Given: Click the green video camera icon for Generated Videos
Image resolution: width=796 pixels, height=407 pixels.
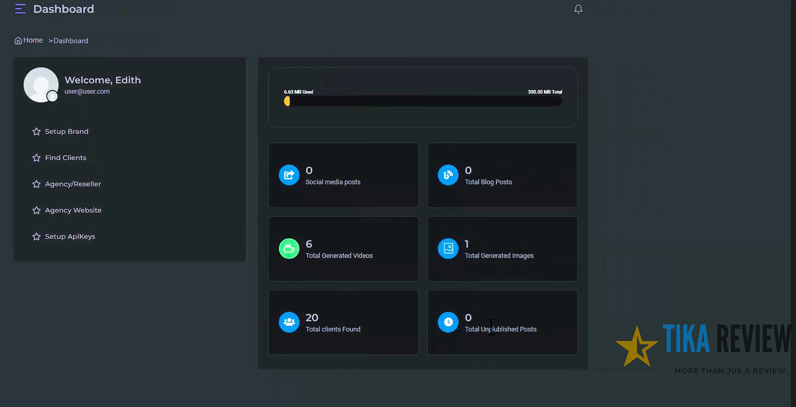Looking at the screenshot, I should (x=289, y=248).
